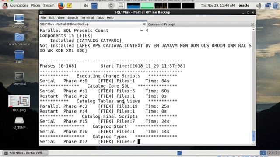280x157 pixels.
Task: Click the 'Components in [FTEX]' line
Action: coord(66,36)
